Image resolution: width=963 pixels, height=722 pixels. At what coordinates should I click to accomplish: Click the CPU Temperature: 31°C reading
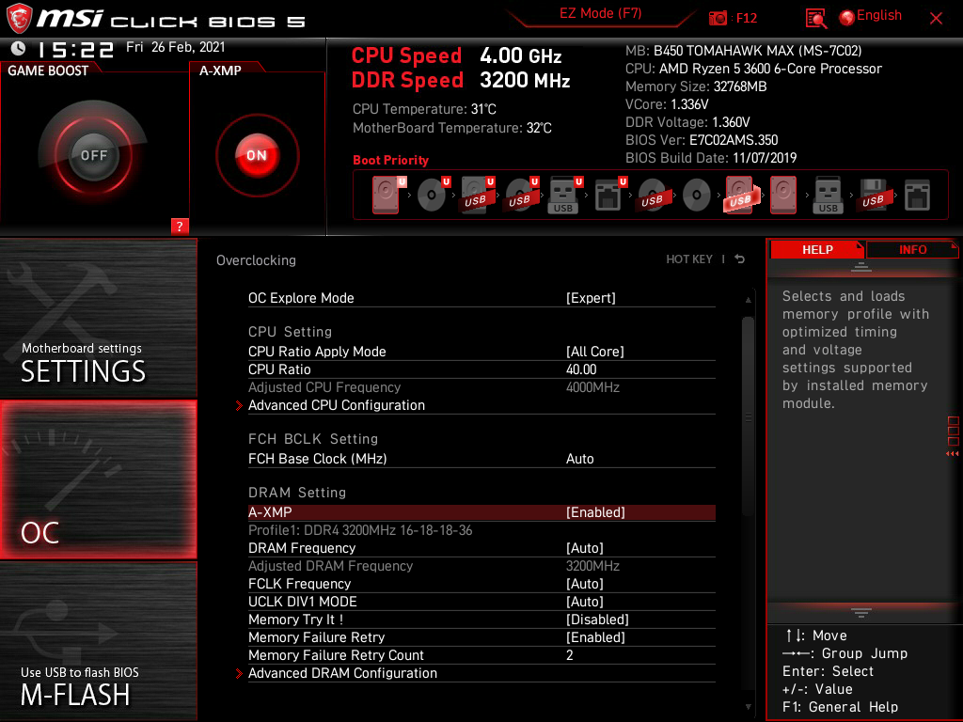click(424, 109)
